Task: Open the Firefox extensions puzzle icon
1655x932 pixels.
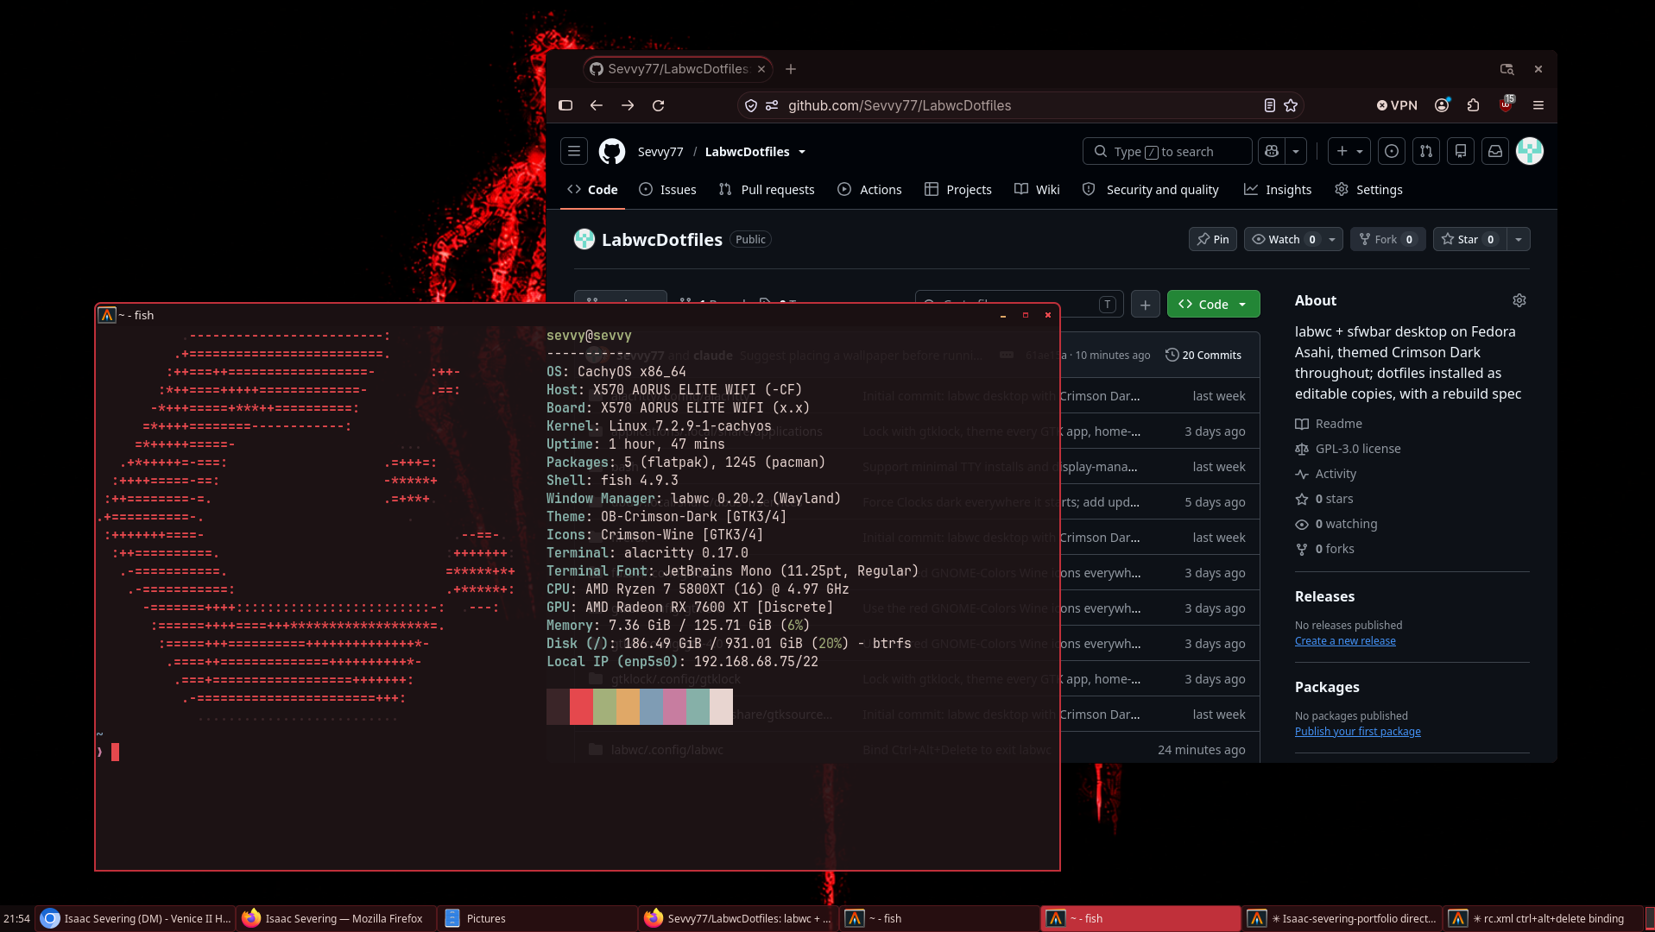Action: pos(1474,105)
